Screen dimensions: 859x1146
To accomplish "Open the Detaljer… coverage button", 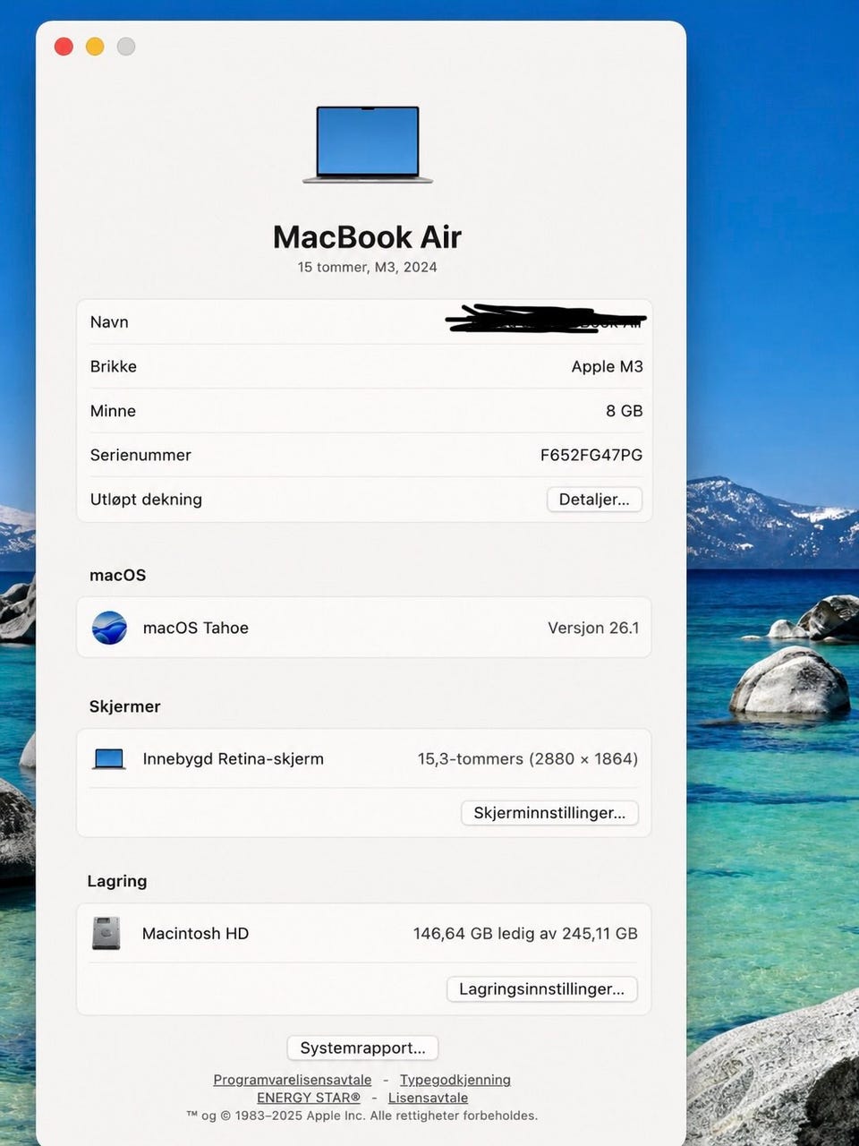I will [594, 500].
